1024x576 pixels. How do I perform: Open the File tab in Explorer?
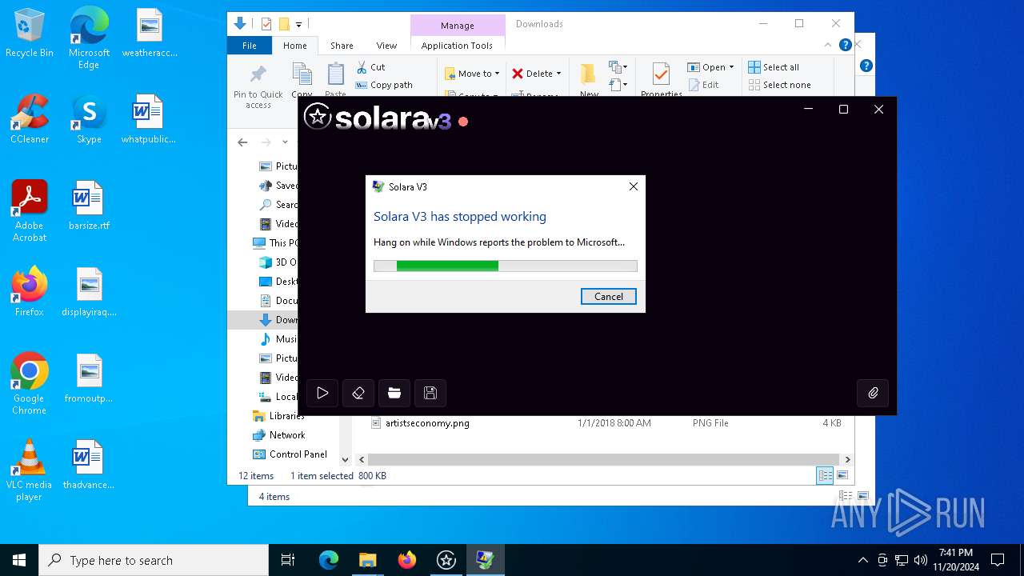pyautogui.click(x=250, y=46)
